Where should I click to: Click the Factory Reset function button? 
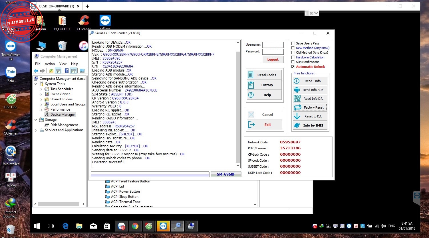tap(310, 107)
